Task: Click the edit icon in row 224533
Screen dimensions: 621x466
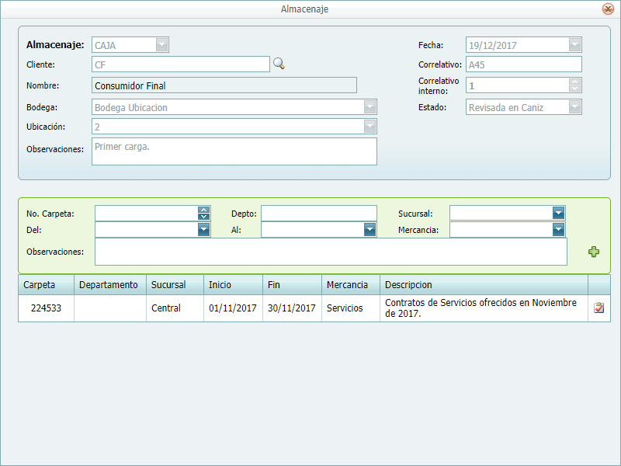Action: tap(598, 308)
